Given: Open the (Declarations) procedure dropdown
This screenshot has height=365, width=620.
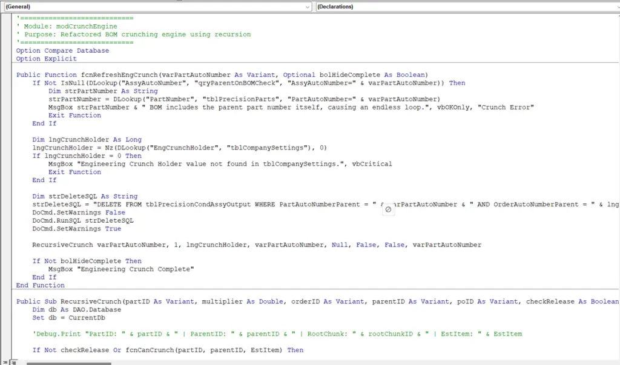Looking at the screenshot, I should [x=467, y=7].
